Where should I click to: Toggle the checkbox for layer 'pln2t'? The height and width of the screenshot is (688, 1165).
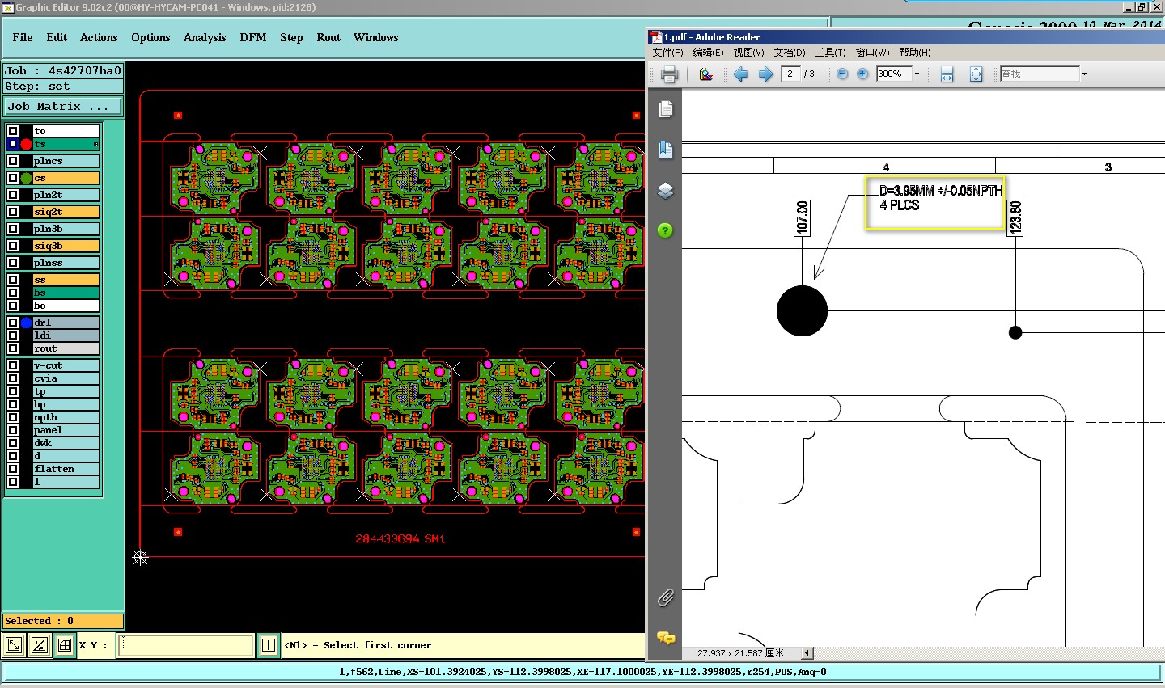[x=13, y=195]
